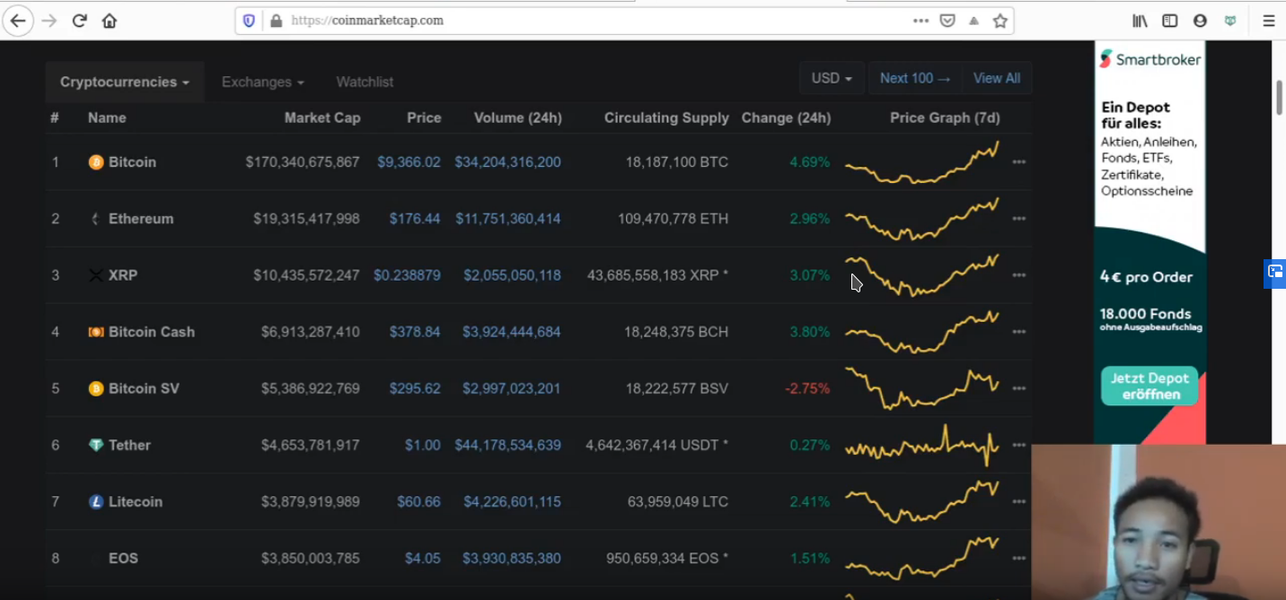Click XRP market cap $10,435,572,247
The width and height of the screenshot is (1286, 600).
point(306,275)
